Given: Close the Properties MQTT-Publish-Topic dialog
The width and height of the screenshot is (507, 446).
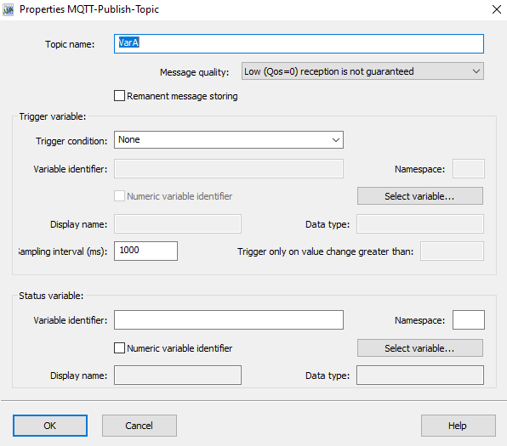Looking at the screenshot, I should (496, 9).
